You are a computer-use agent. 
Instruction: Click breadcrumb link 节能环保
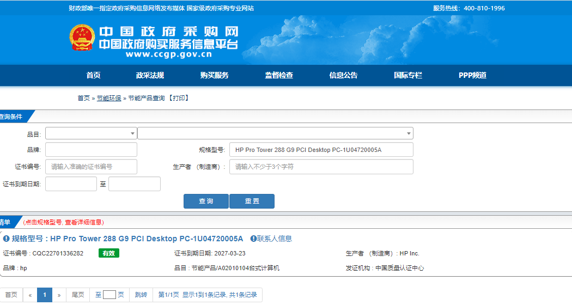[109, 98]
